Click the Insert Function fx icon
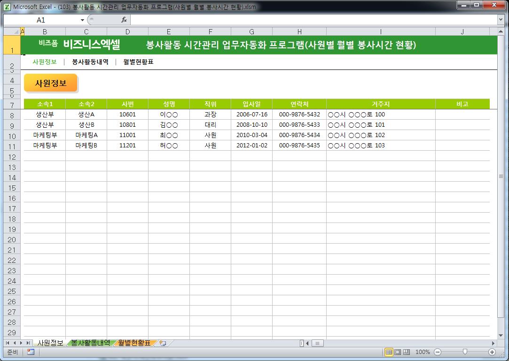 point(124,20)
